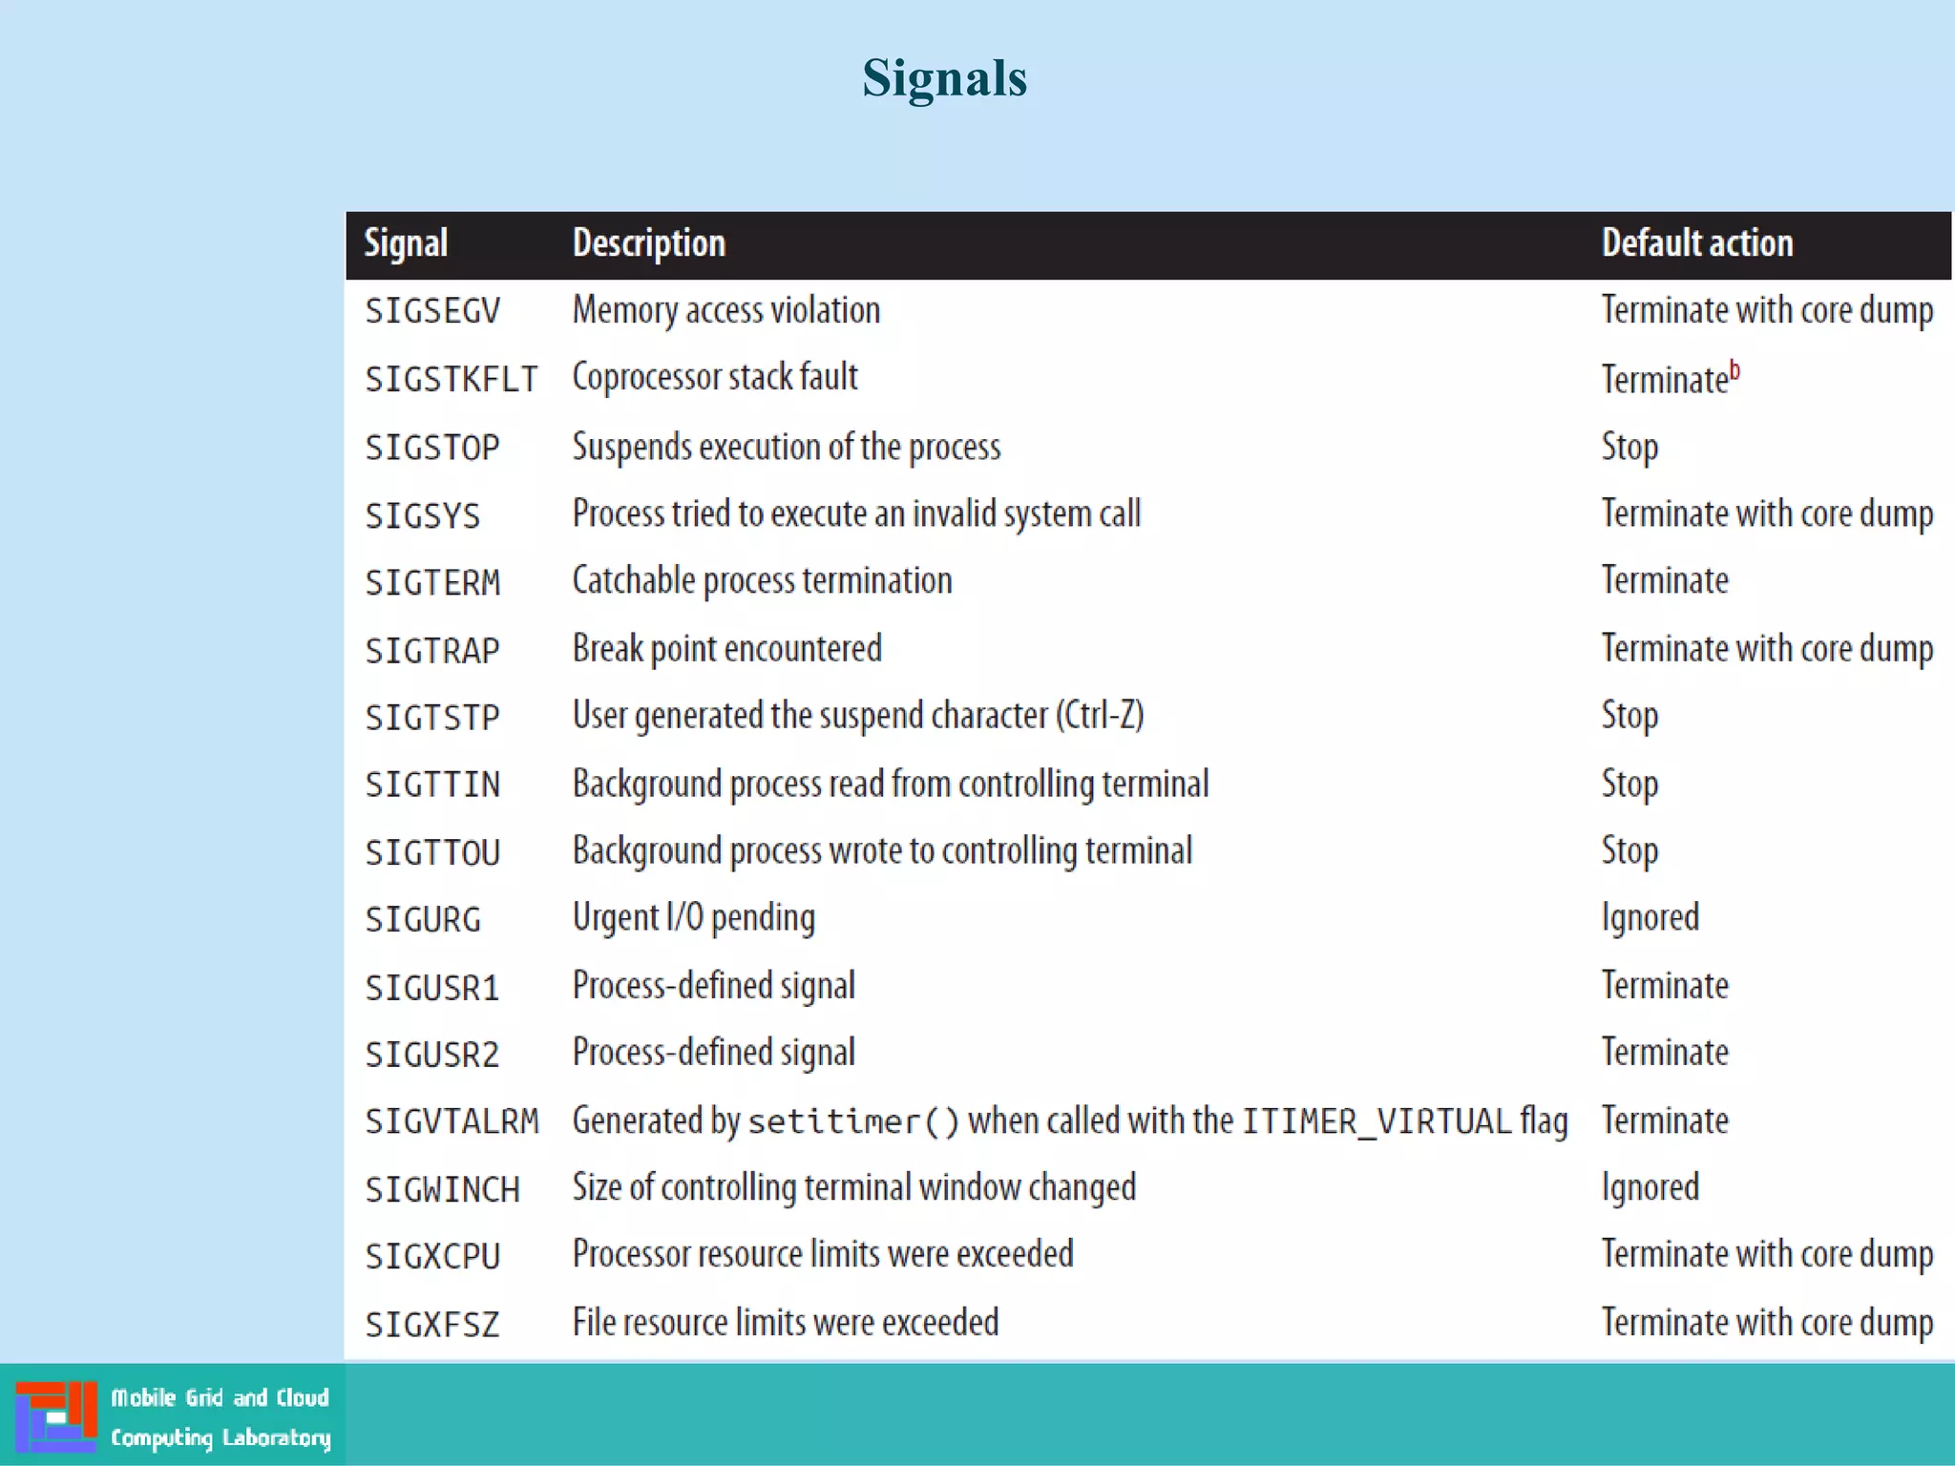Image resolution: width=1955 pixels, height=1466 pixels.
Task: Select the SIGWINCH signal name
Action: point(442,1189)
